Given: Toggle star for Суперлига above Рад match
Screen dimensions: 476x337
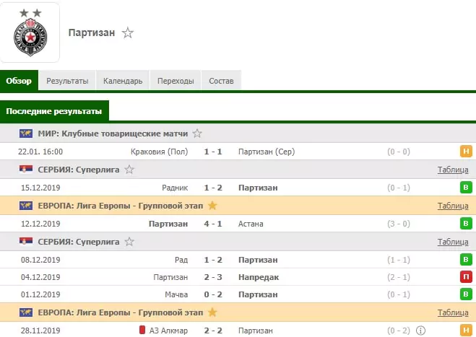Looking at the screenshot, I should pyautogui.click(x=129, y=242).
